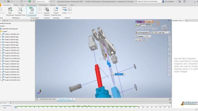Image resolution: width=198 pixels, height=111 pixels.
Task: Open the View ribbon tab
Action: coord(22,5)
